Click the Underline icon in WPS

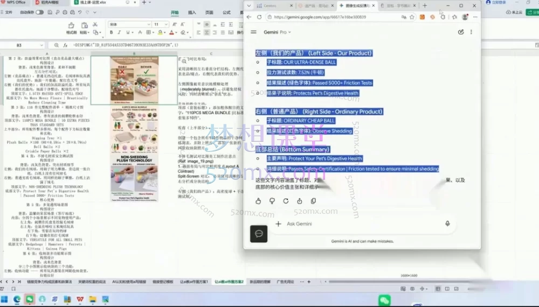point(128,32)
